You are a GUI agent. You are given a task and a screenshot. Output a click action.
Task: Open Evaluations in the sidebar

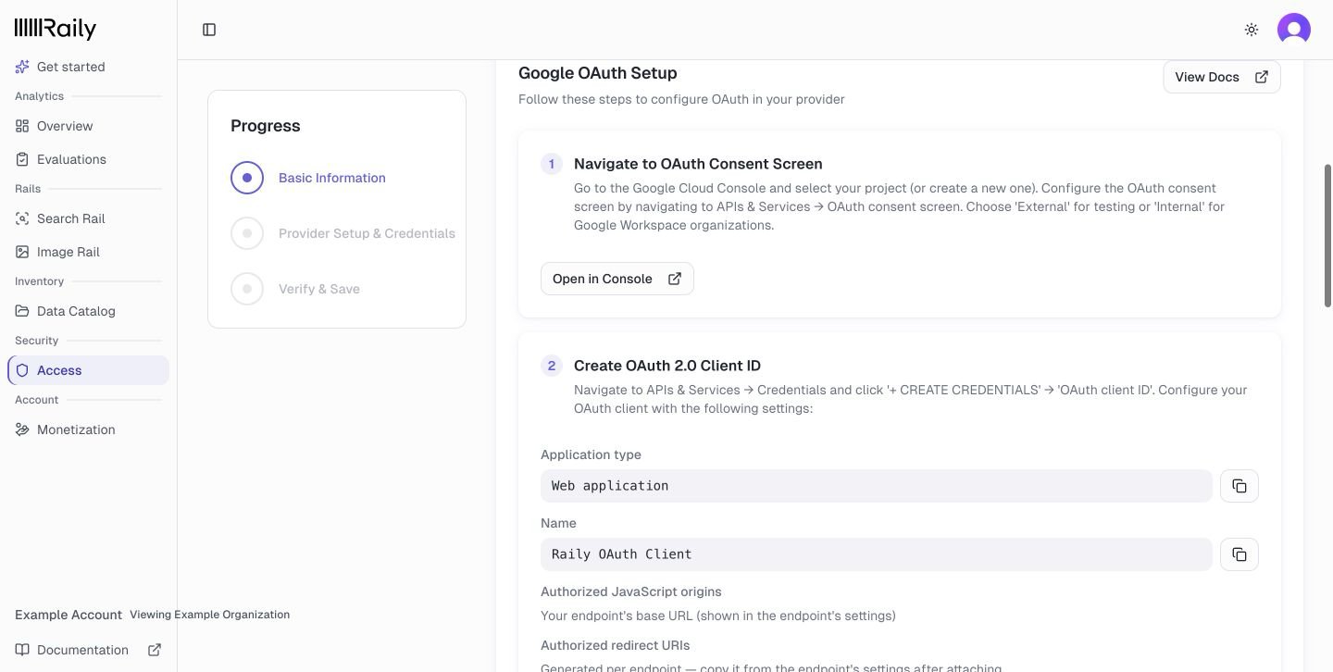tap(88, 159)
